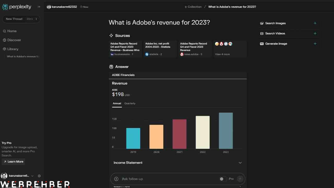Click Search Videos
This screenshot has height=188, width=334.
[275, 33]
